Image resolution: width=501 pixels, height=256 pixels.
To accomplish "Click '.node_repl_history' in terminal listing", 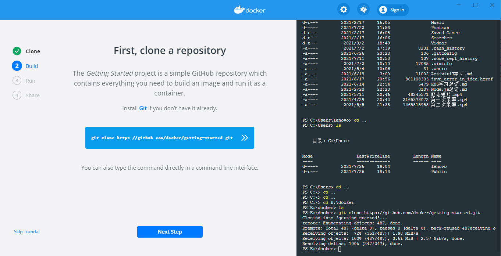I will [454, 58].
